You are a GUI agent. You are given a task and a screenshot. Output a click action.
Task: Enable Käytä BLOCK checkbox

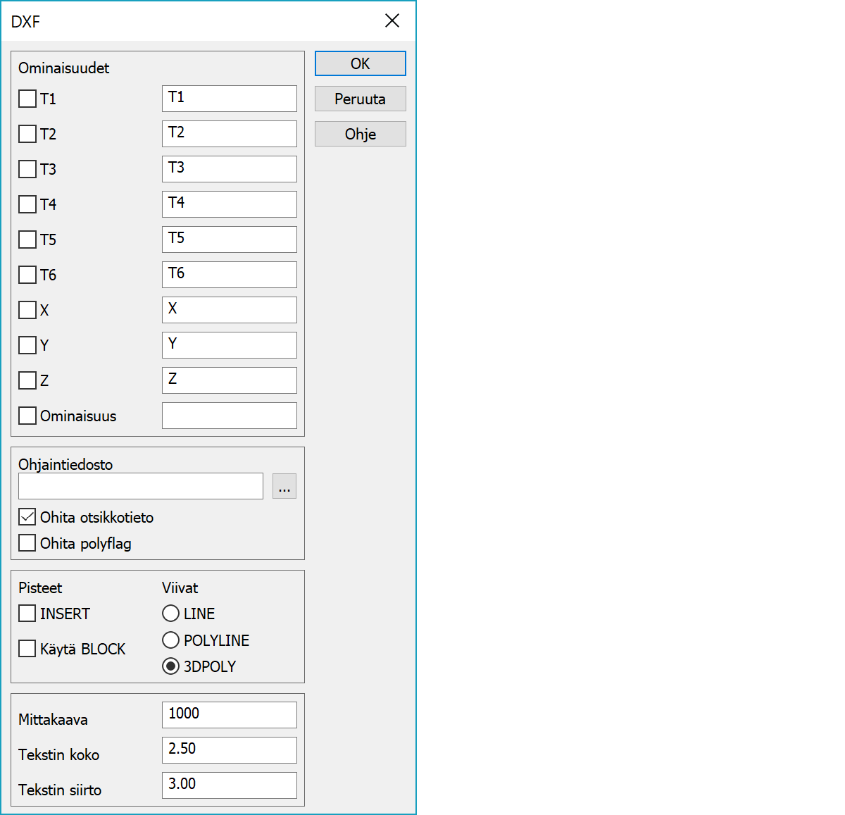click(27, 649)
